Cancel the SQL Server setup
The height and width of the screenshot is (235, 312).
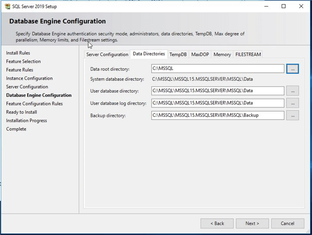pyautogui.click(x=287, y=223)
